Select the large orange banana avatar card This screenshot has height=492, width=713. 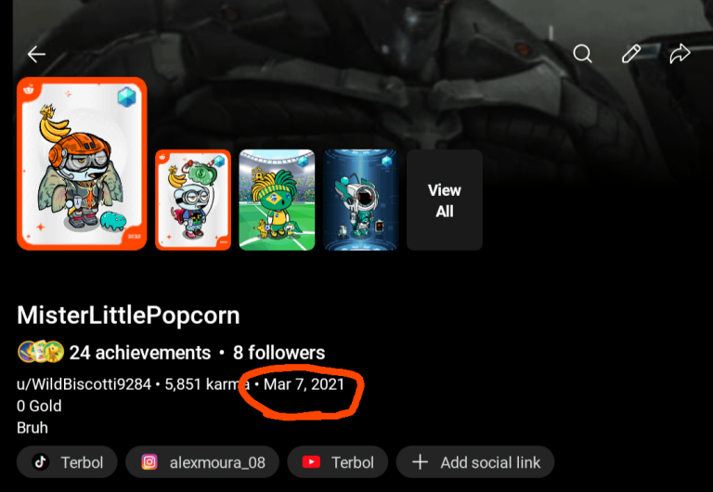pyautogui.click(x=82, y=163)
